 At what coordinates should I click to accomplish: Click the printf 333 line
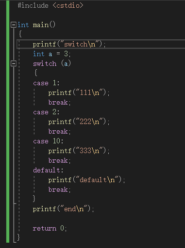click(x=79, y=151)
